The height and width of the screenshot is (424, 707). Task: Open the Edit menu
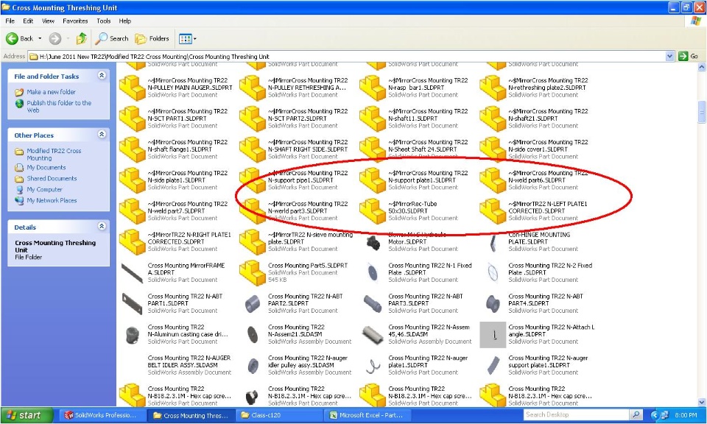pyautogui.click(x=28, y=21)
